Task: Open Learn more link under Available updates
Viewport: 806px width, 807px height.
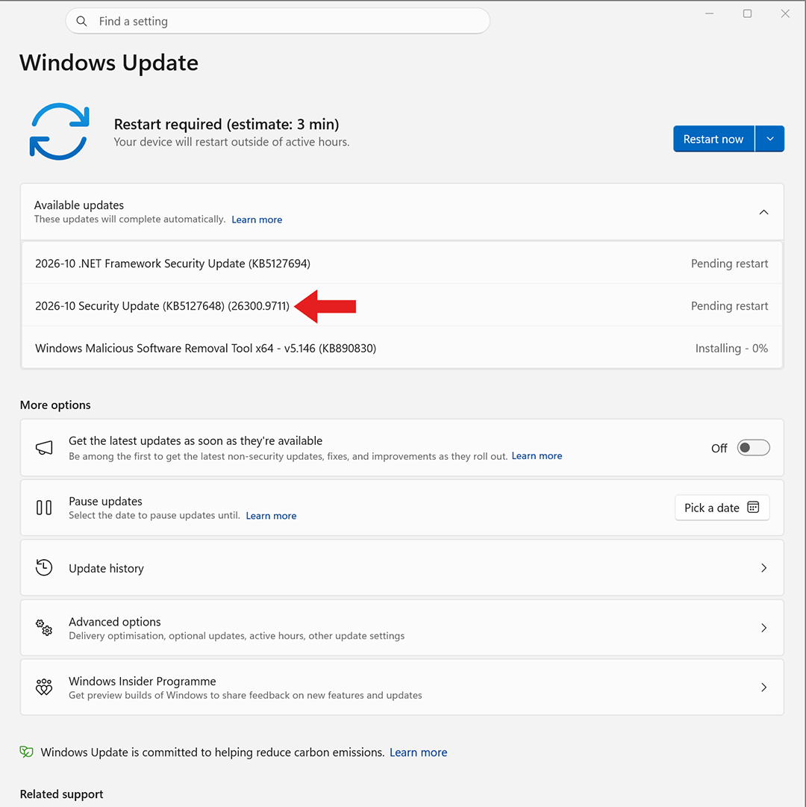Action: click(x=257, y=219)
